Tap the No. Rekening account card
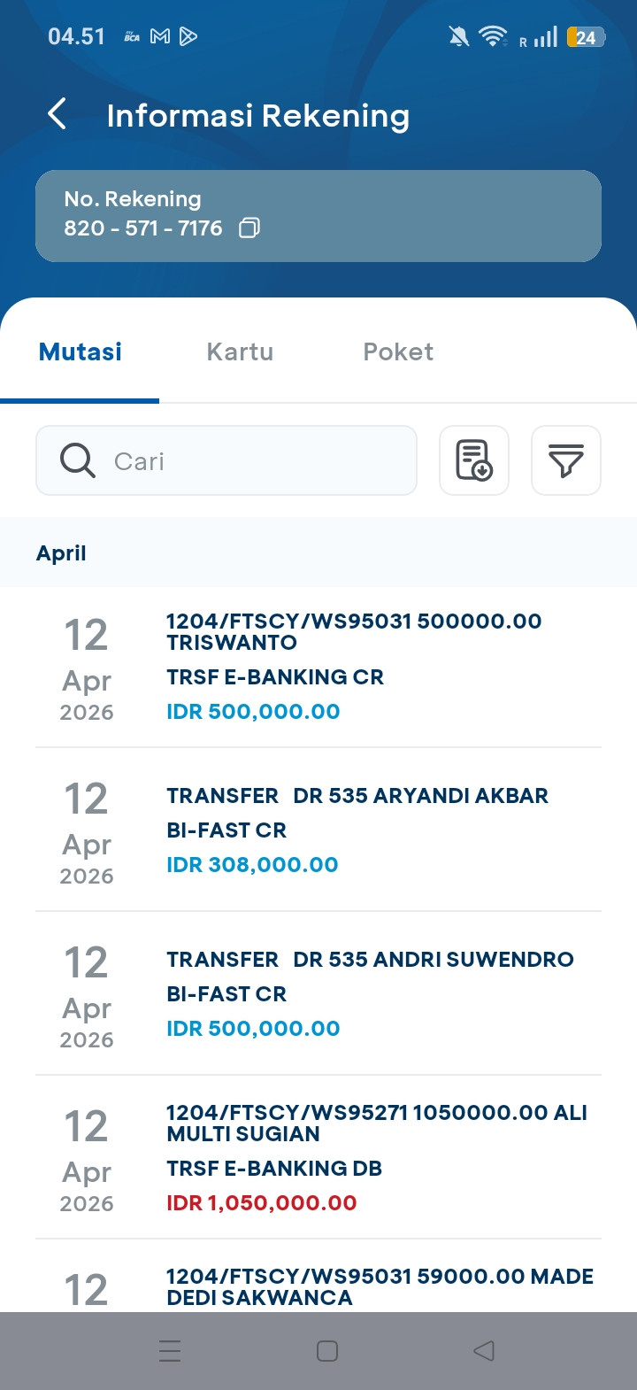The width and height of the screenshot is (637, 1390). coord(318,215)
